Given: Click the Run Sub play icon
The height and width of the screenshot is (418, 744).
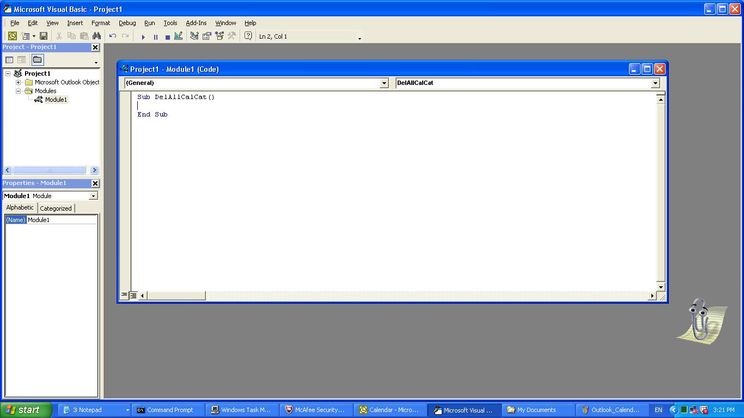Looking at the screenshot, I should coord(143,37).
